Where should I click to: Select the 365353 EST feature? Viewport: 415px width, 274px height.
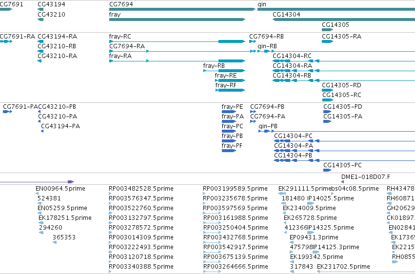pyautogui.click(x=55, y=242)
